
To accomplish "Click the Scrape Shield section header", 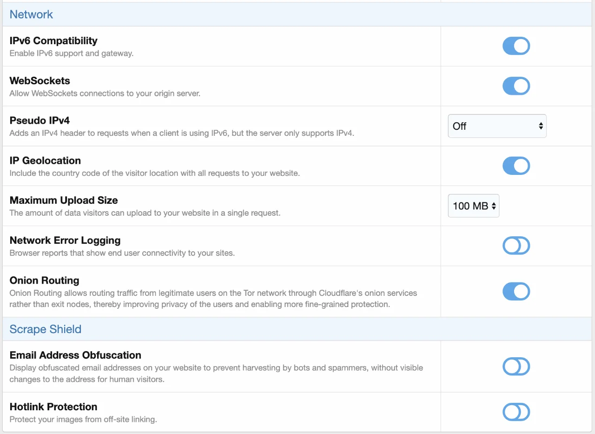I will [45, 329].
